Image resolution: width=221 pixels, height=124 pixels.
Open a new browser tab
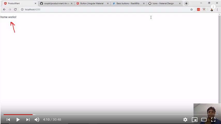click(186, 3)
